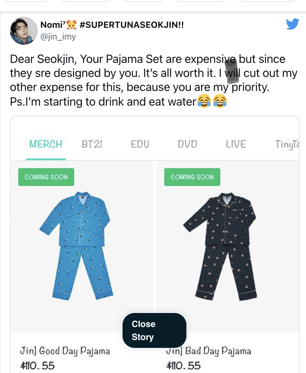Image resolution: width=306 pixels, height=373 pixels.
Task: Click the #SUPERTUNASEOKJIN hashtag
Action: coord(132,25)
